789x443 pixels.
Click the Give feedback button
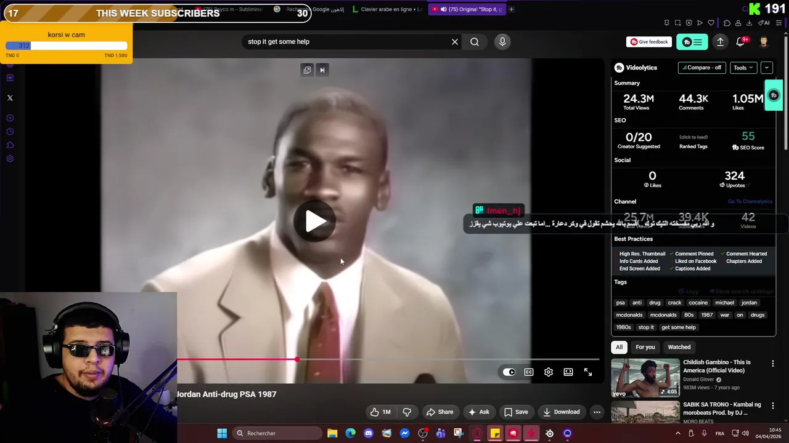649,42
